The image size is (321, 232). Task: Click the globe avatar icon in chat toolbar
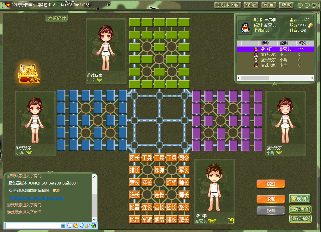coord(94,226)
